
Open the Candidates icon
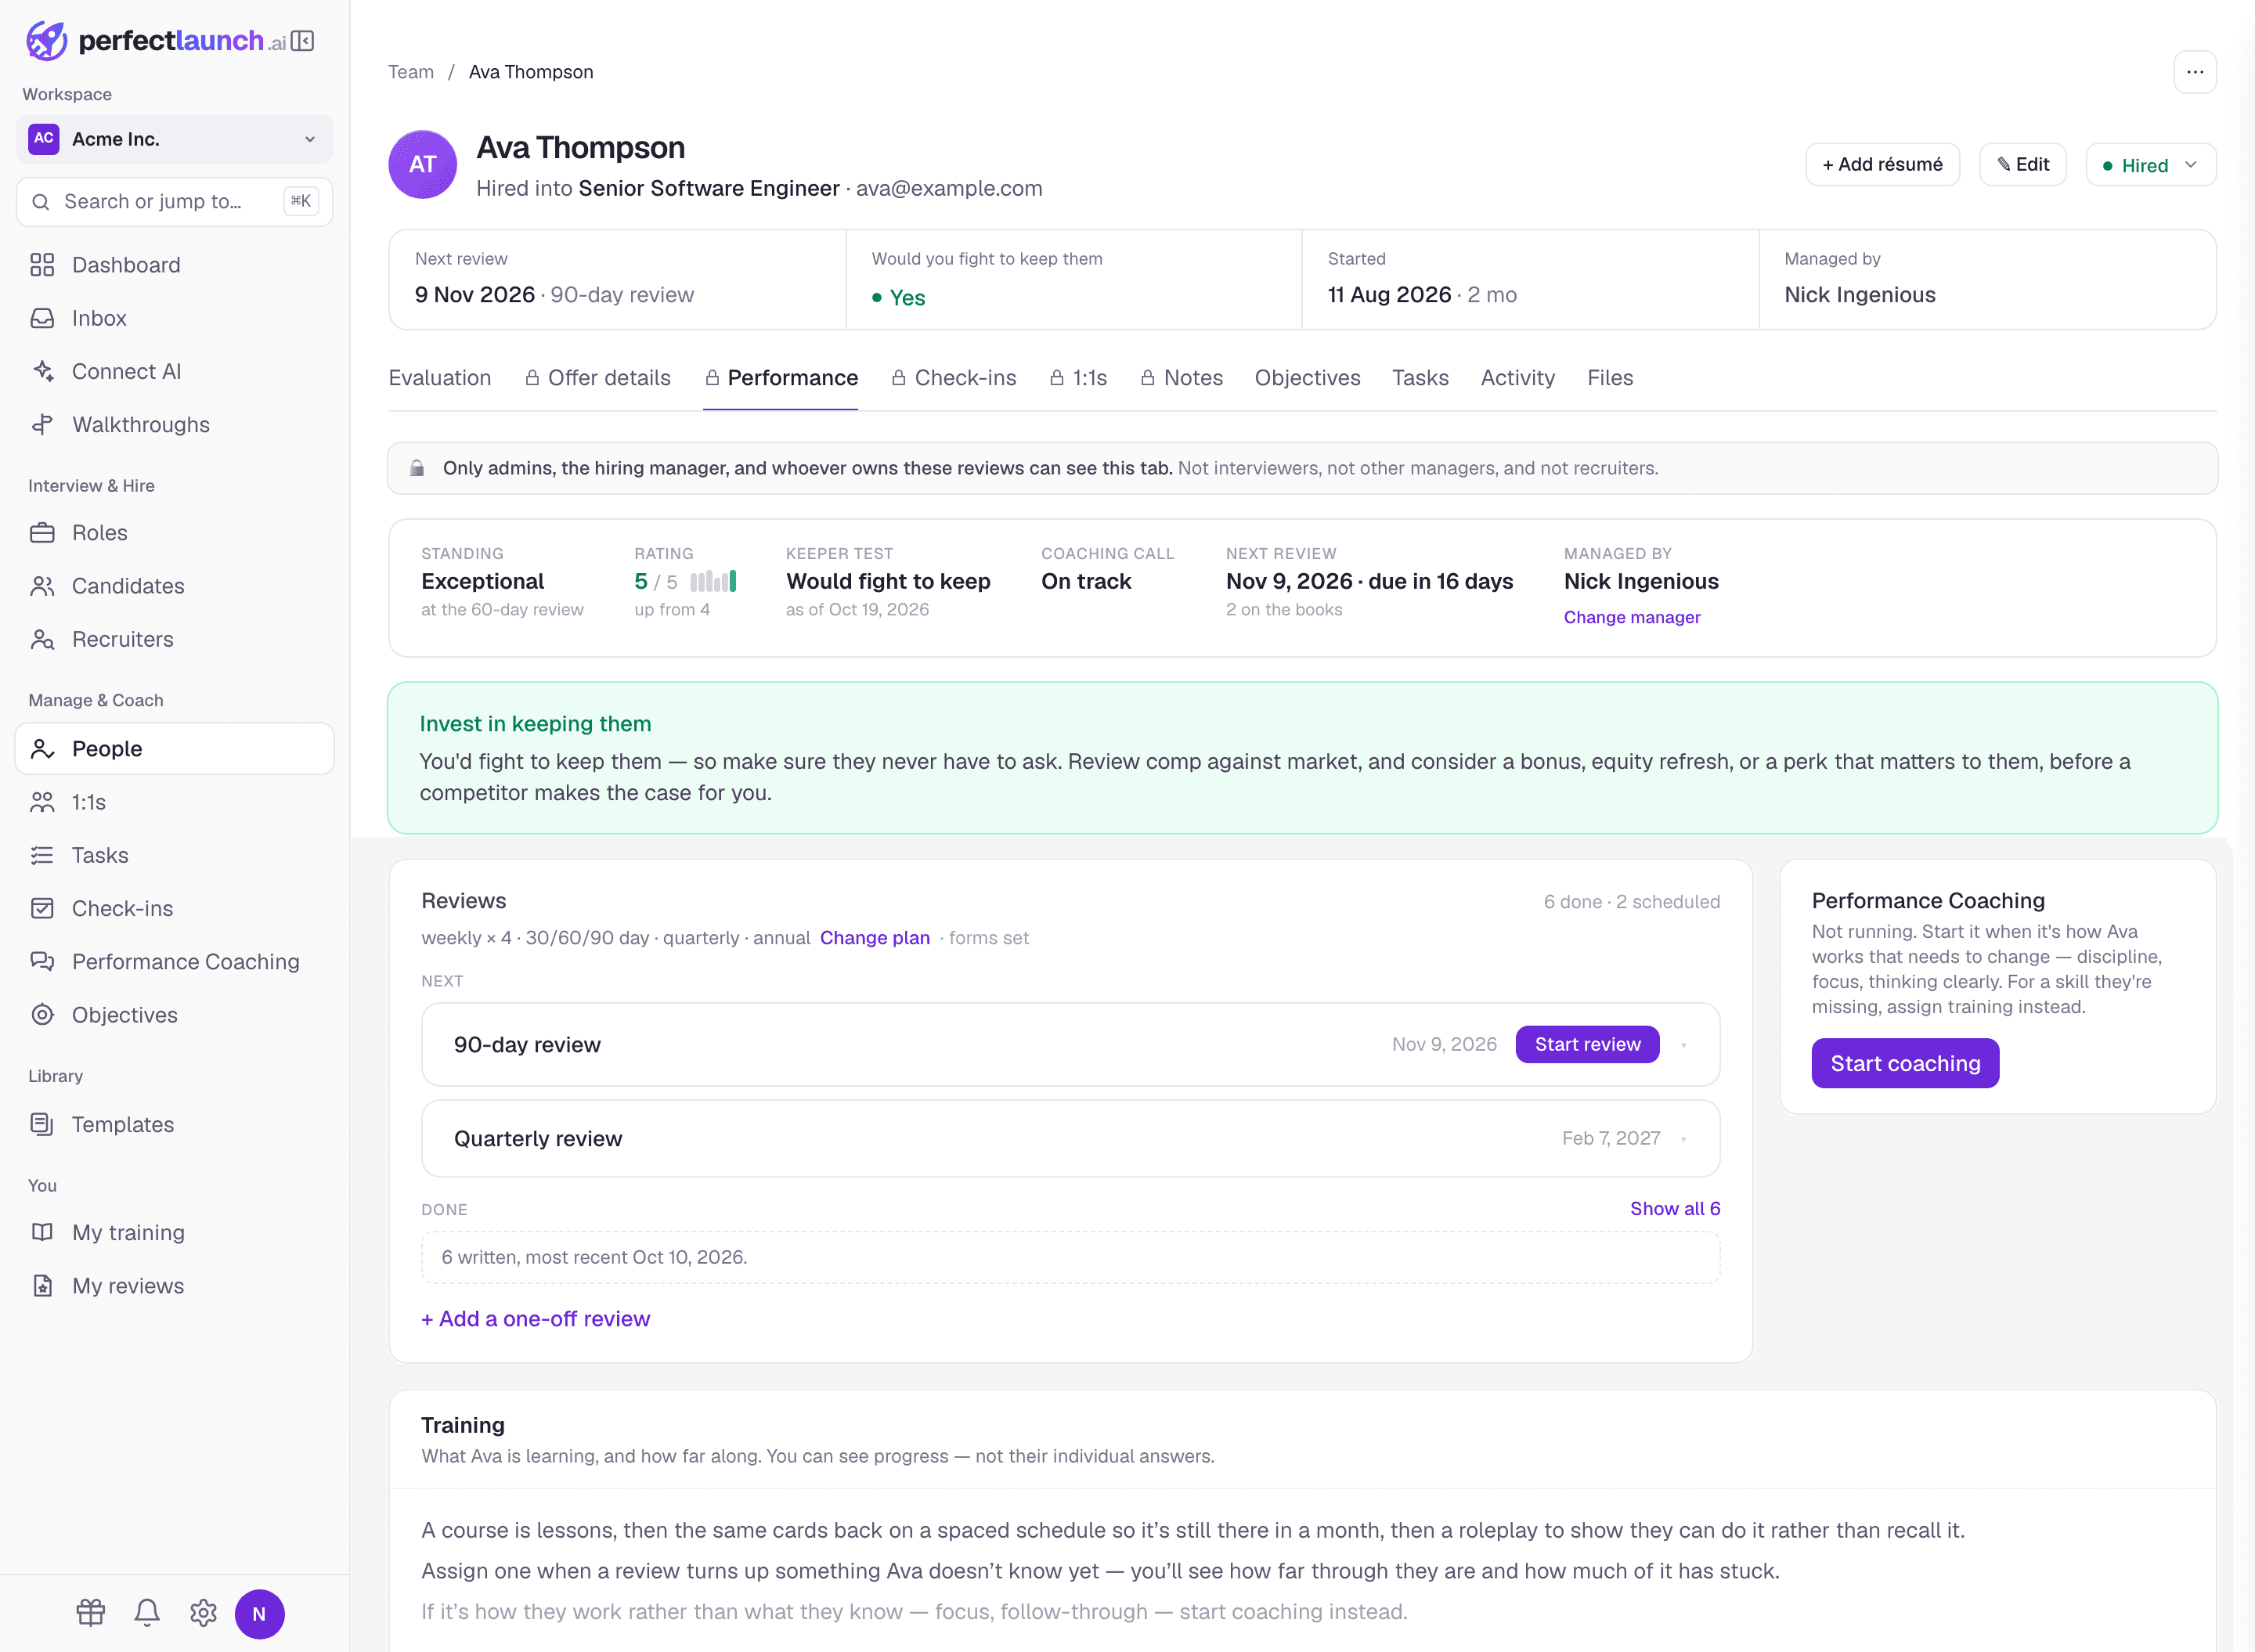pyautogui.click(x=42, y=586)
